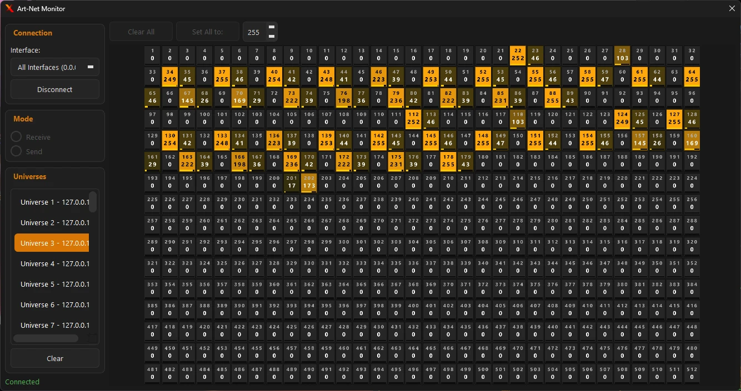Click the Art-Net Monitor app icon in title bar
This screenshot has height=391, width=741.
9,8
